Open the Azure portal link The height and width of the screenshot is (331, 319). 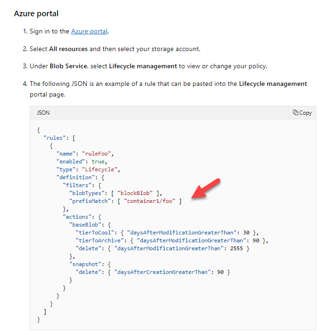click(x=89, y=32)
